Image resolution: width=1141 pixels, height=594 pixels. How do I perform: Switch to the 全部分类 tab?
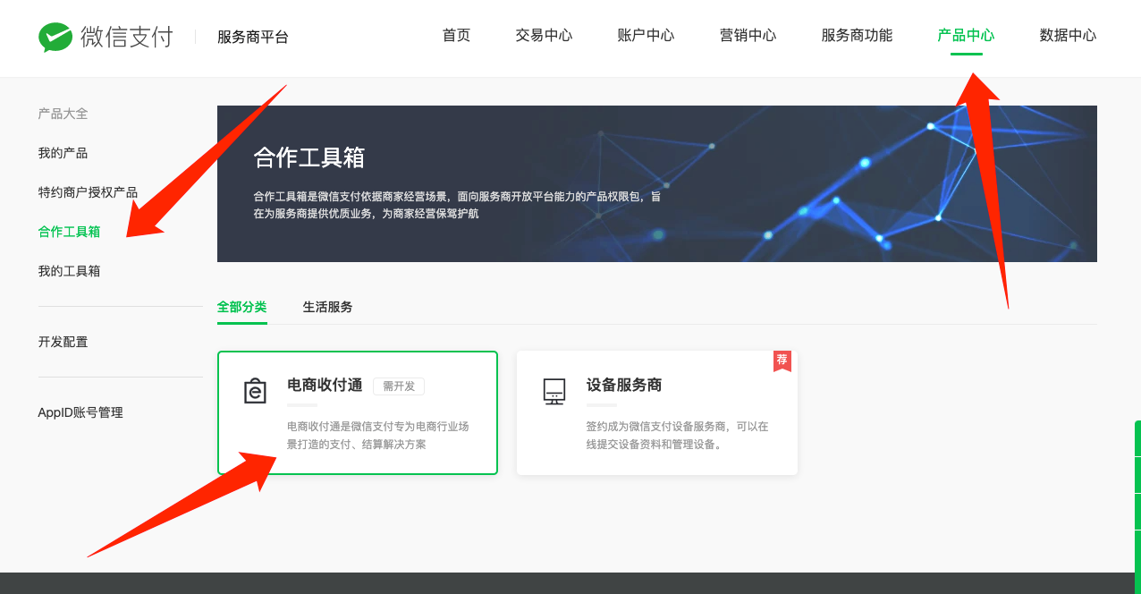pos(241,307)
